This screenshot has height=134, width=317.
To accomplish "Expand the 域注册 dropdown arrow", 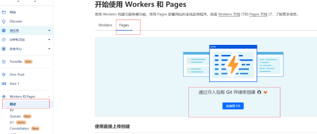I will pos(49,31).
